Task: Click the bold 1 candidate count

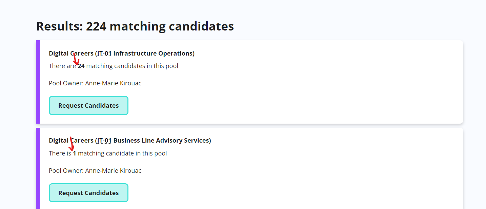Action: [75, 153]
